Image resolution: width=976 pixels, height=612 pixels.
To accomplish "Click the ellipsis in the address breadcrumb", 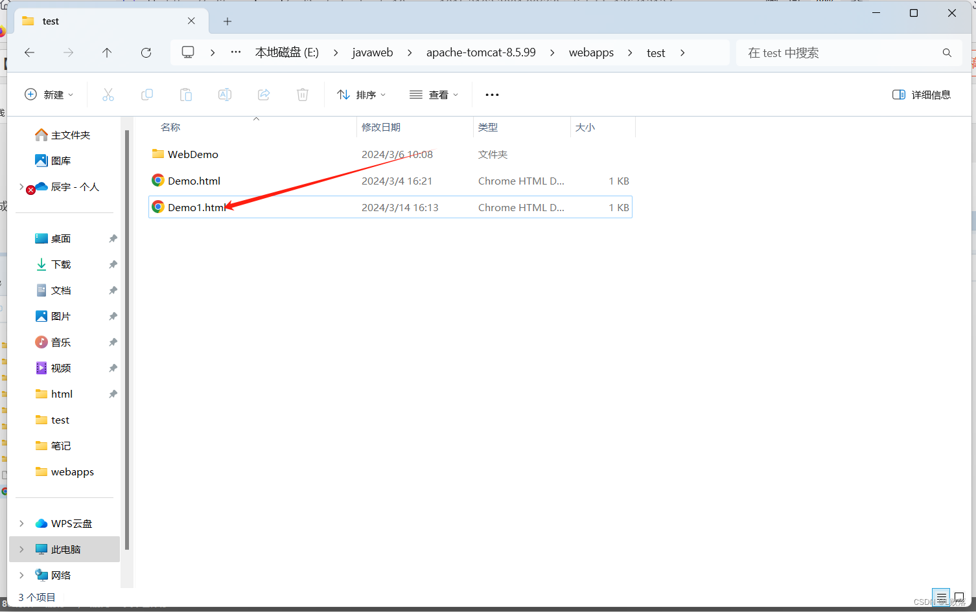I will click(236, 52).
